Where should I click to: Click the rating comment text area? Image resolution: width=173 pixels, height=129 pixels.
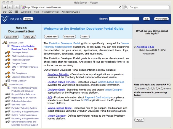click(x=153, y=107)
